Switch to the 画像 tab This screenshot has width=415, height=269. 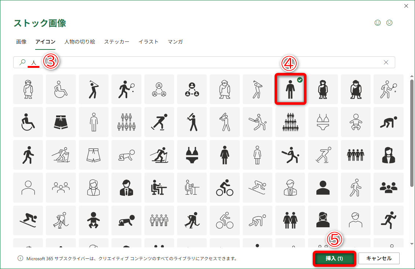(x=21, y=42)
